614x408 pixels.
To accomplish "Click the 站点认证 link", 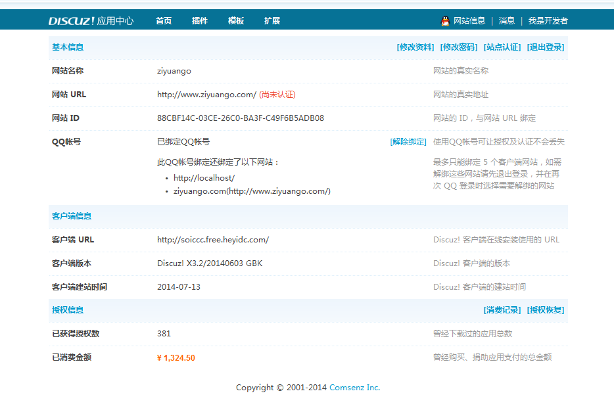I will click(502, 47).
